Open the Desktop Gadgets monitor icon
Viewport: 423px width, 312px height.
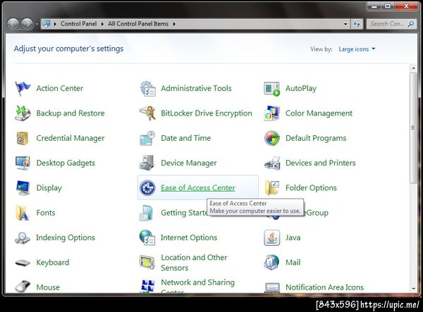[23, 163]
